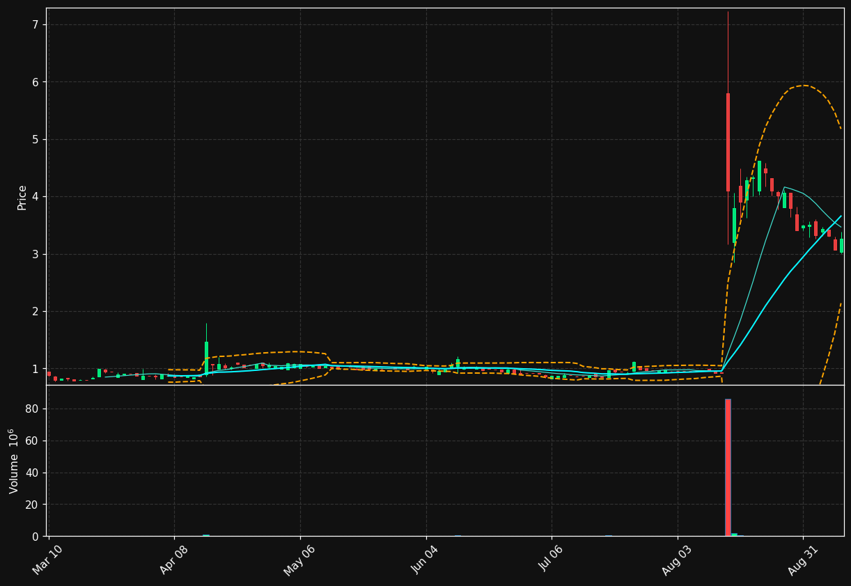Select the May 06 date label
The width and height of the screenshot is (851, 586).
tap(299, 560)
